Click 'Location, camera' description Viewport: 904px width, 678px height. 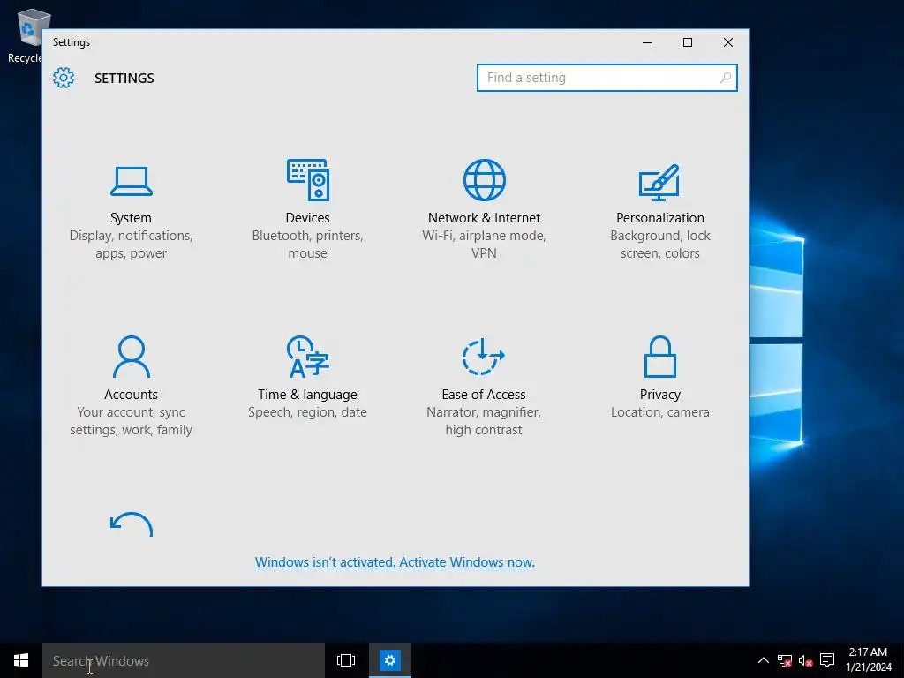pyautogui.click(x=660, y=412)
